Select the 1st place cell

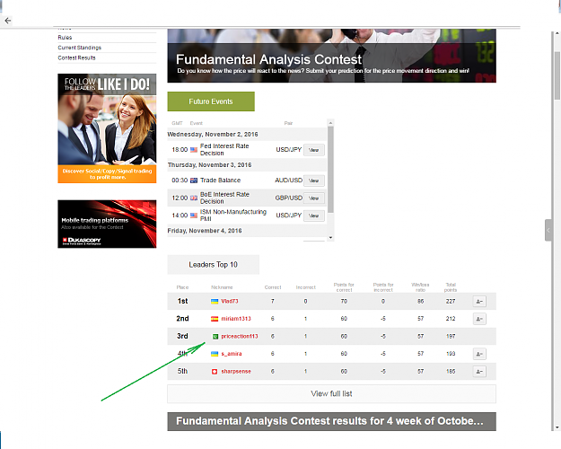pyautogui.click(x=182, y=302)
